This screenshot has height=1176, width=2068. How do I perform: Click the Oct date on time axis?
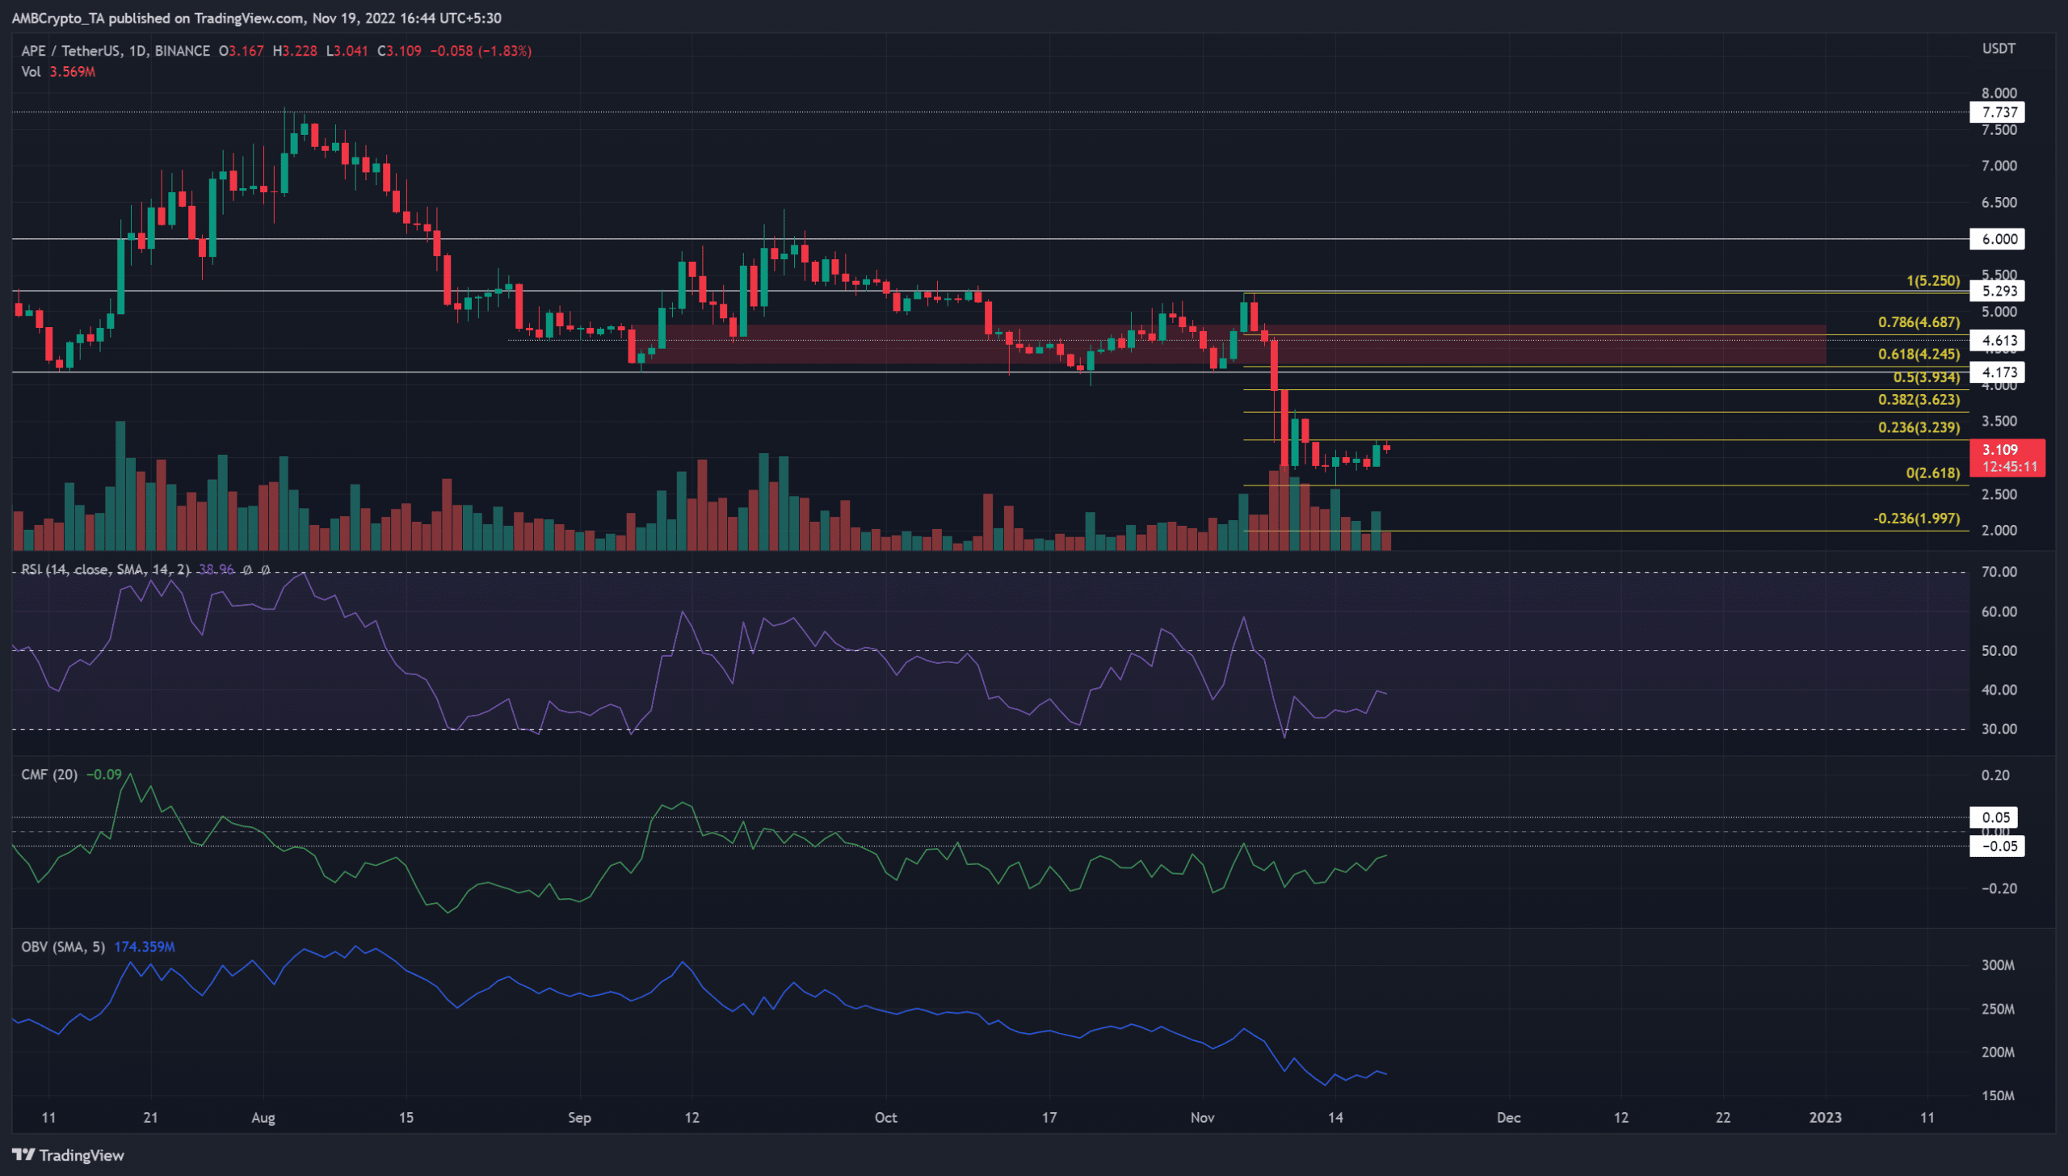point(886,1118)
